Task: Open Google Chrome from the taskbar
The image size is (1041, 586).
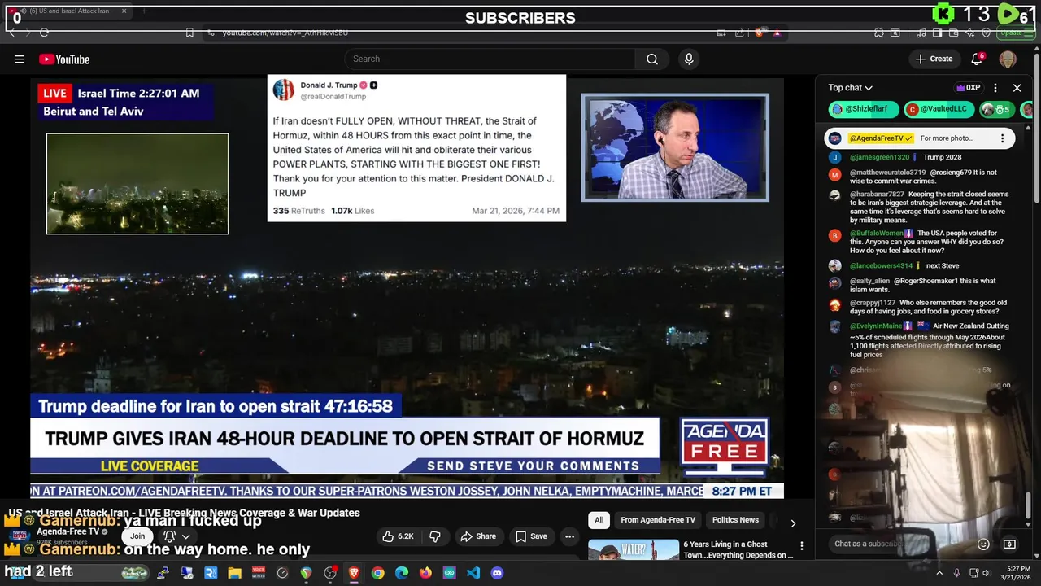Action: 377,573
